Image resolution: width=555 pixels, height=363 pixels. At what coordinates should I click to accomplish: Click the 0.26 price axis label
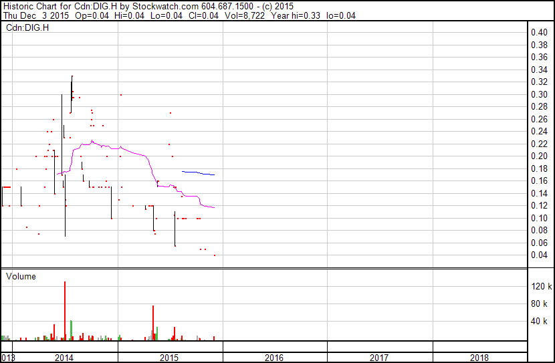(x=539, y=119)
